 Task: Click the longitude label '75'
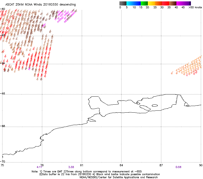(2, 165)
